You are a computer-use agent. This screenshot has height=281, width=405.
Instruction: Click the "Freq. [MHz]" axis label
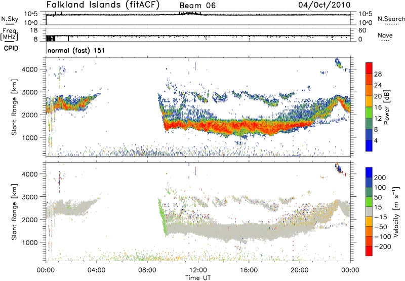pyautogui.click(x=10, y=34)
